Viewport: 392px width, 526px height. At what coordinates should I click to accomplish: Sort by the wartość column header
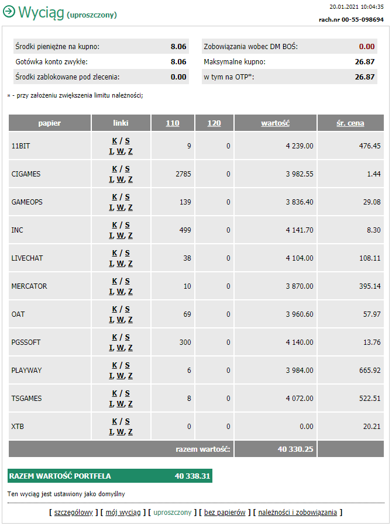point(275,123)
